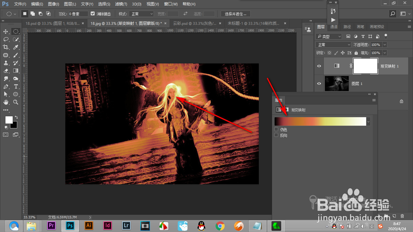
Task: Select the Eraser tool
Action: [x=6, y=71]
